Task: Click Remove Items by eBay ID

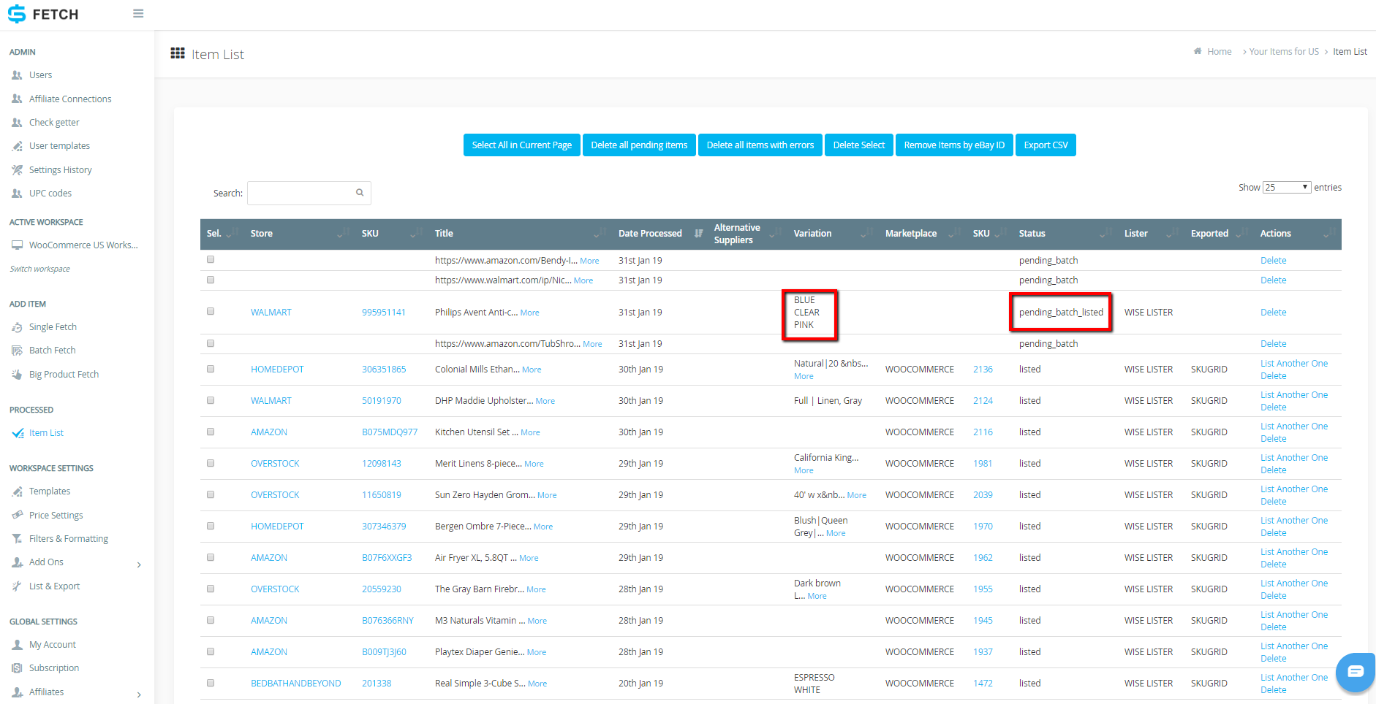Action: (954, 145)
